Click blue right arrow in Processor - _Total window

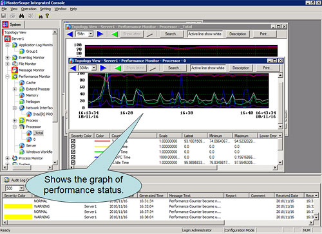(100, 34)
